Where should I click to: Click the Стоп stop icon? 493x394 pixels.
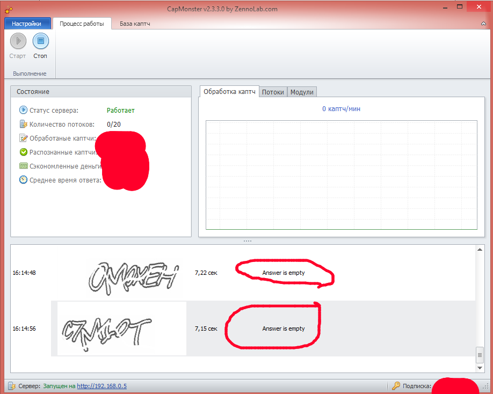(41, 41)
